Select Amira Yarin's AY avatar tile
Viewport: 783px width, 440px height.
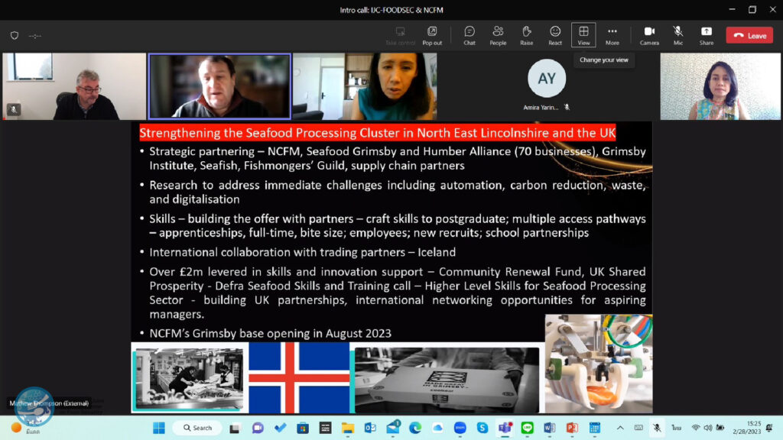[x=547, y=79]
